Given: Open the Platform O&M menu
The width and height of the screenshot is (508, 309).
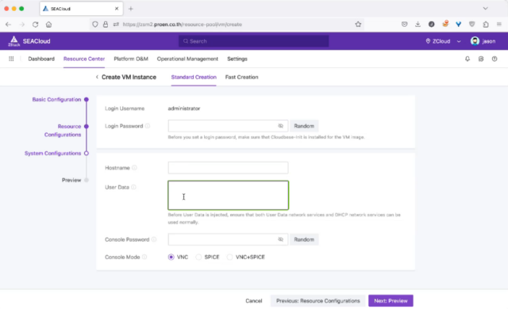Looking at the screenshot, I should [131, 59].
